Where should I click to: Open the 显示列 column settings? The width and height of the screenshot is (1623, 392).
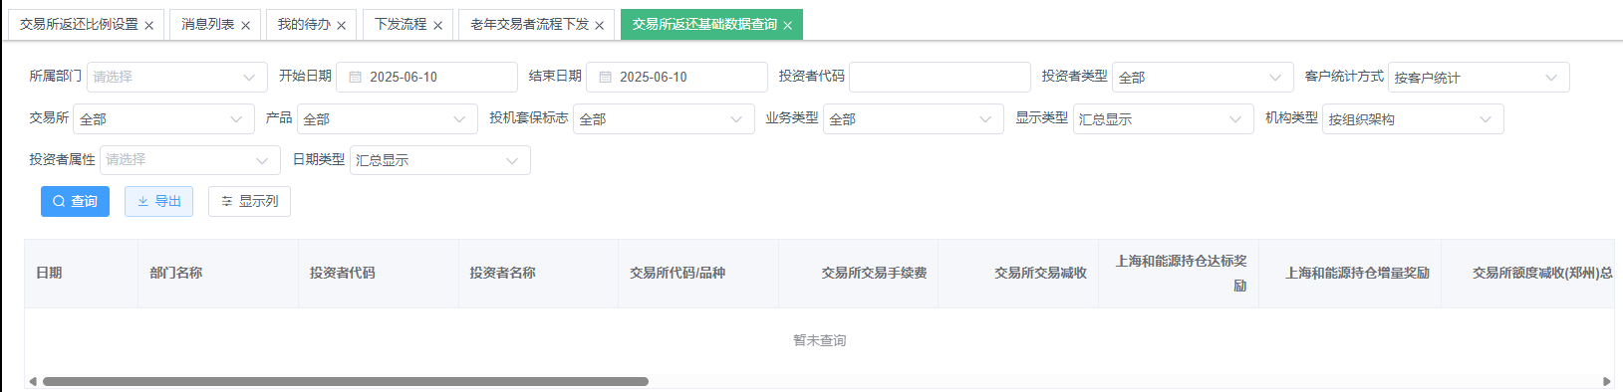click(x=249, y=201)
